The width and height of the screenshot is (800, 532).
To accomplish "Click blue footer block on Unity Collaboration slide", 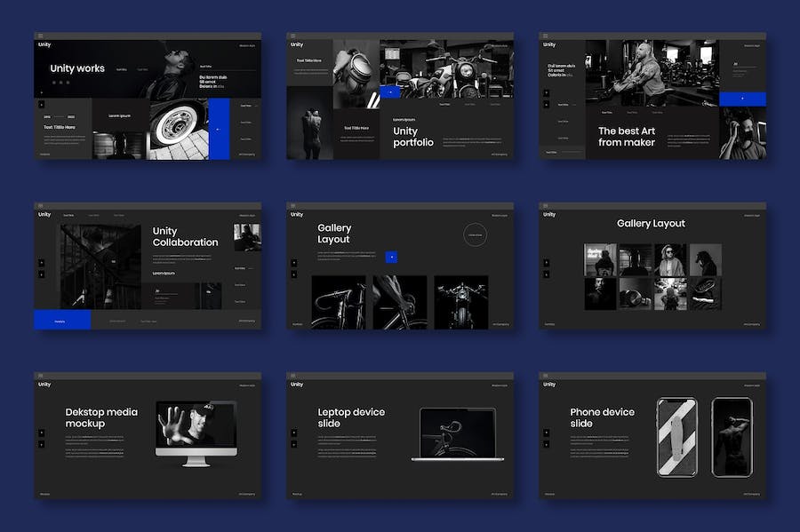I will pos(60,321).
